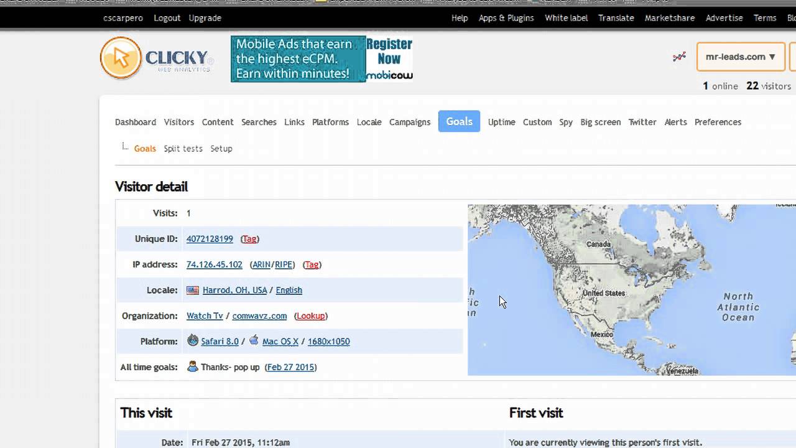Image resolution: width=796 pixels, height=448 pixels.
Task: Open the Setup sub-menu item
Action: (221, 149)
